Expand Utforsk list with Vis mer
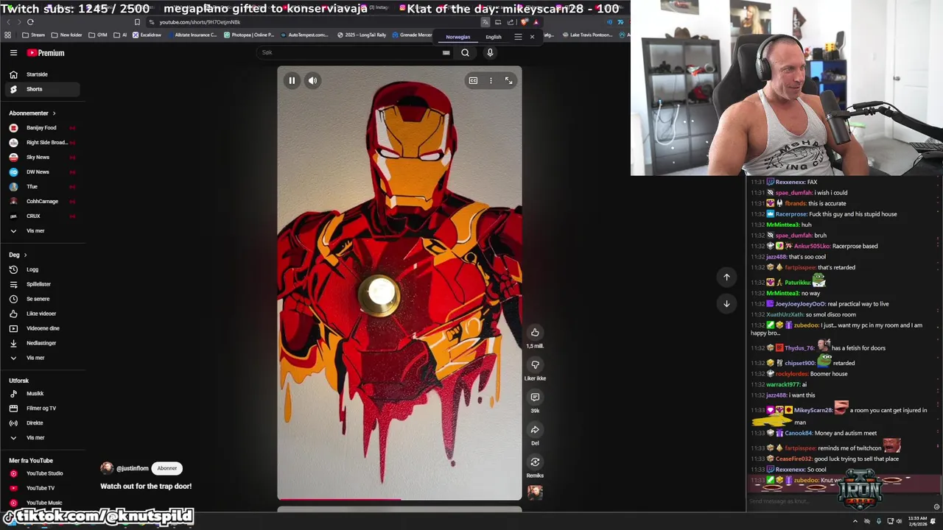This screenshot has width=943, height=530. (41, 438)
